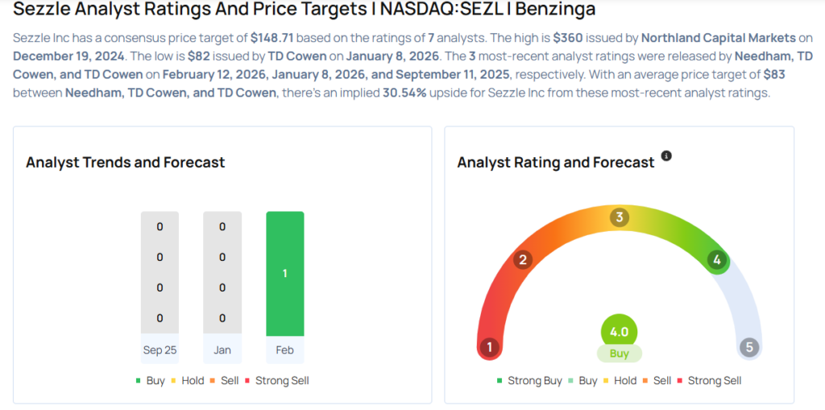
Task: Click the green 4.0 rating score circle
Action: point(619,331)
